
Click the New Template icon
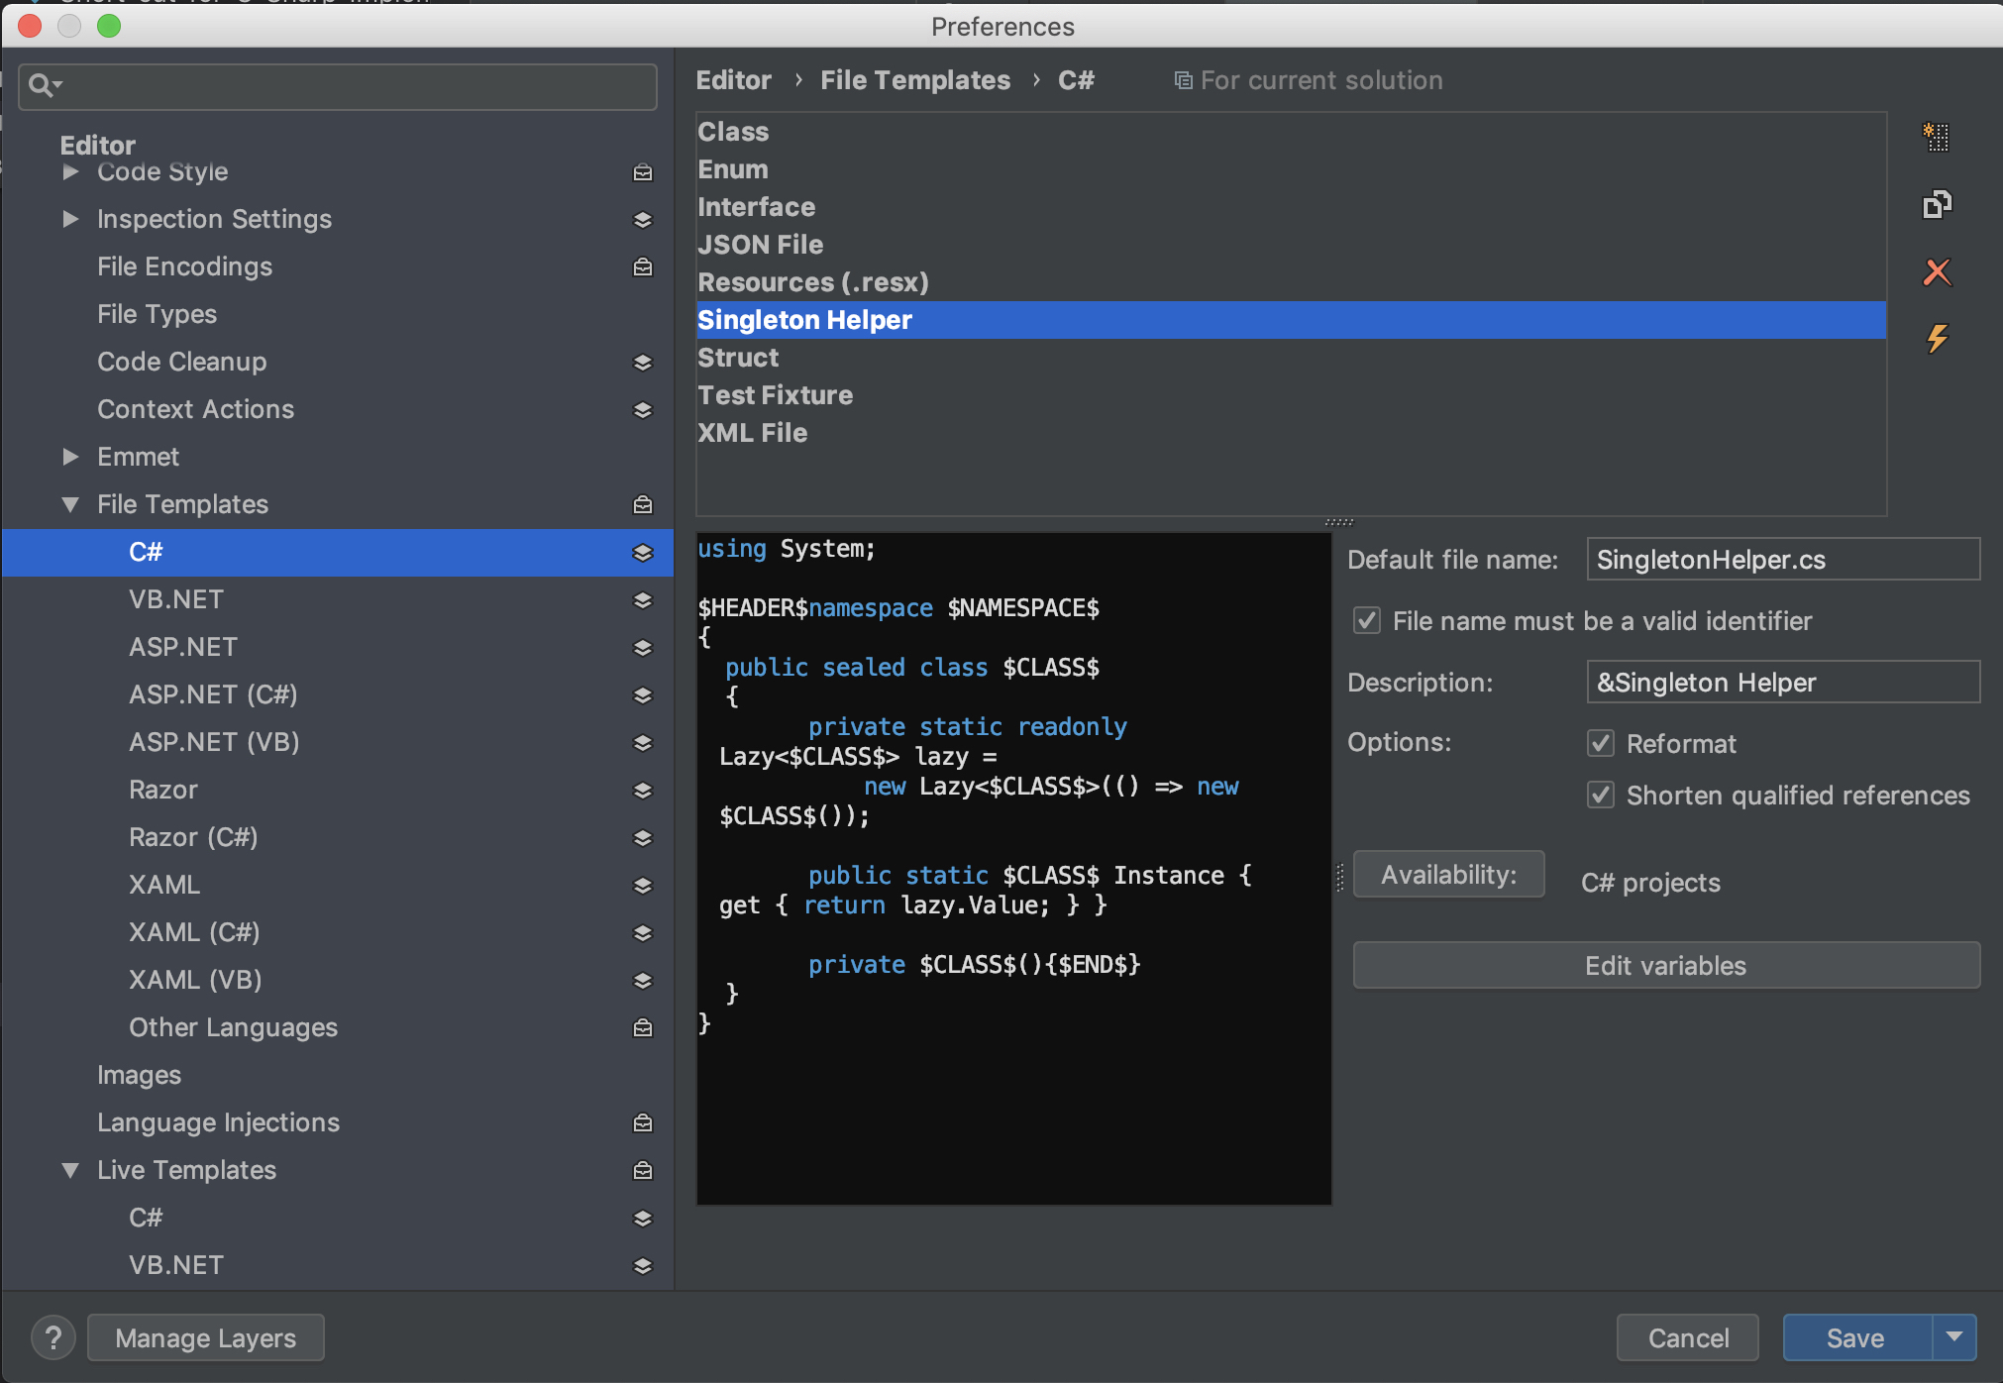point(1936,137)
